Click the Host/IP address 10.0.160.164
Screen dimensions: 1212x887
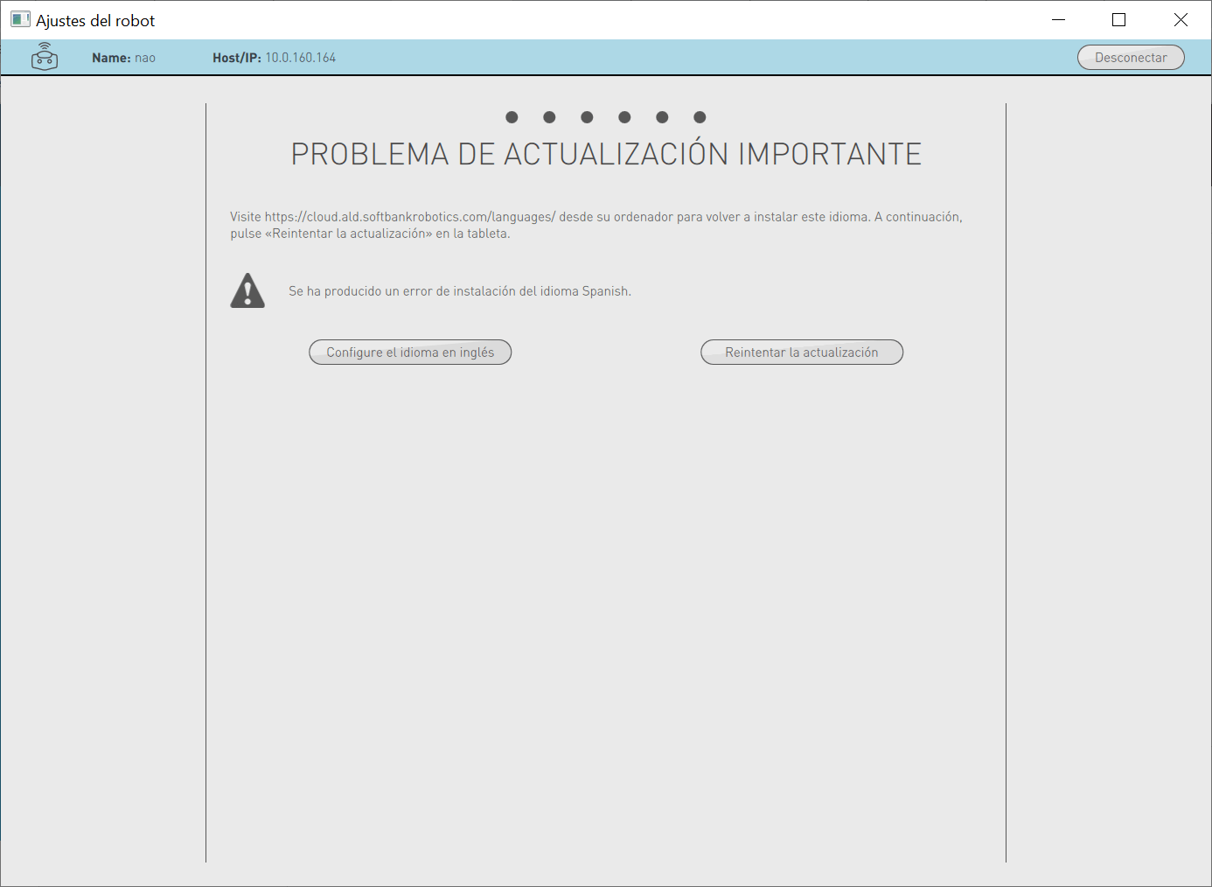point(300,58)
